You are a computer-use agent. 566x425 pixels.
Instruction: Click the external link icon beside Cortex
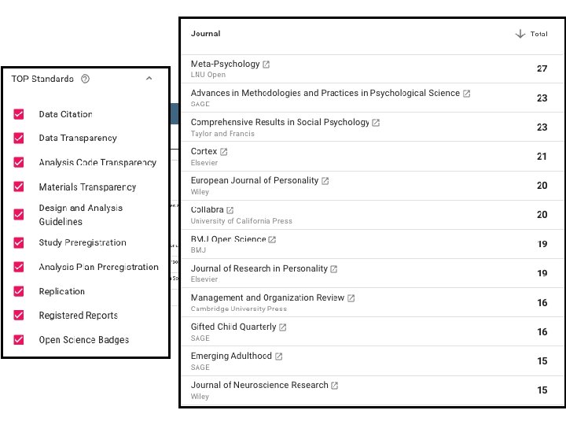[223, 152]
